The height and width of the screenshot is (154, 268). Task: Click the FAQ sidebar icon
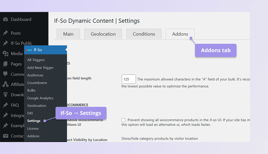[x=6, y=105]
